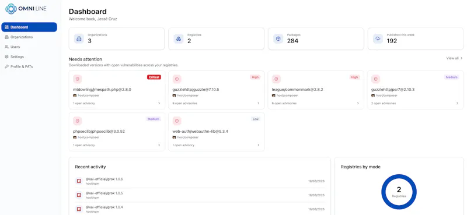Click the Published this week count 192
The width and height of the screenshot is (467, 215).
(392, 41)
